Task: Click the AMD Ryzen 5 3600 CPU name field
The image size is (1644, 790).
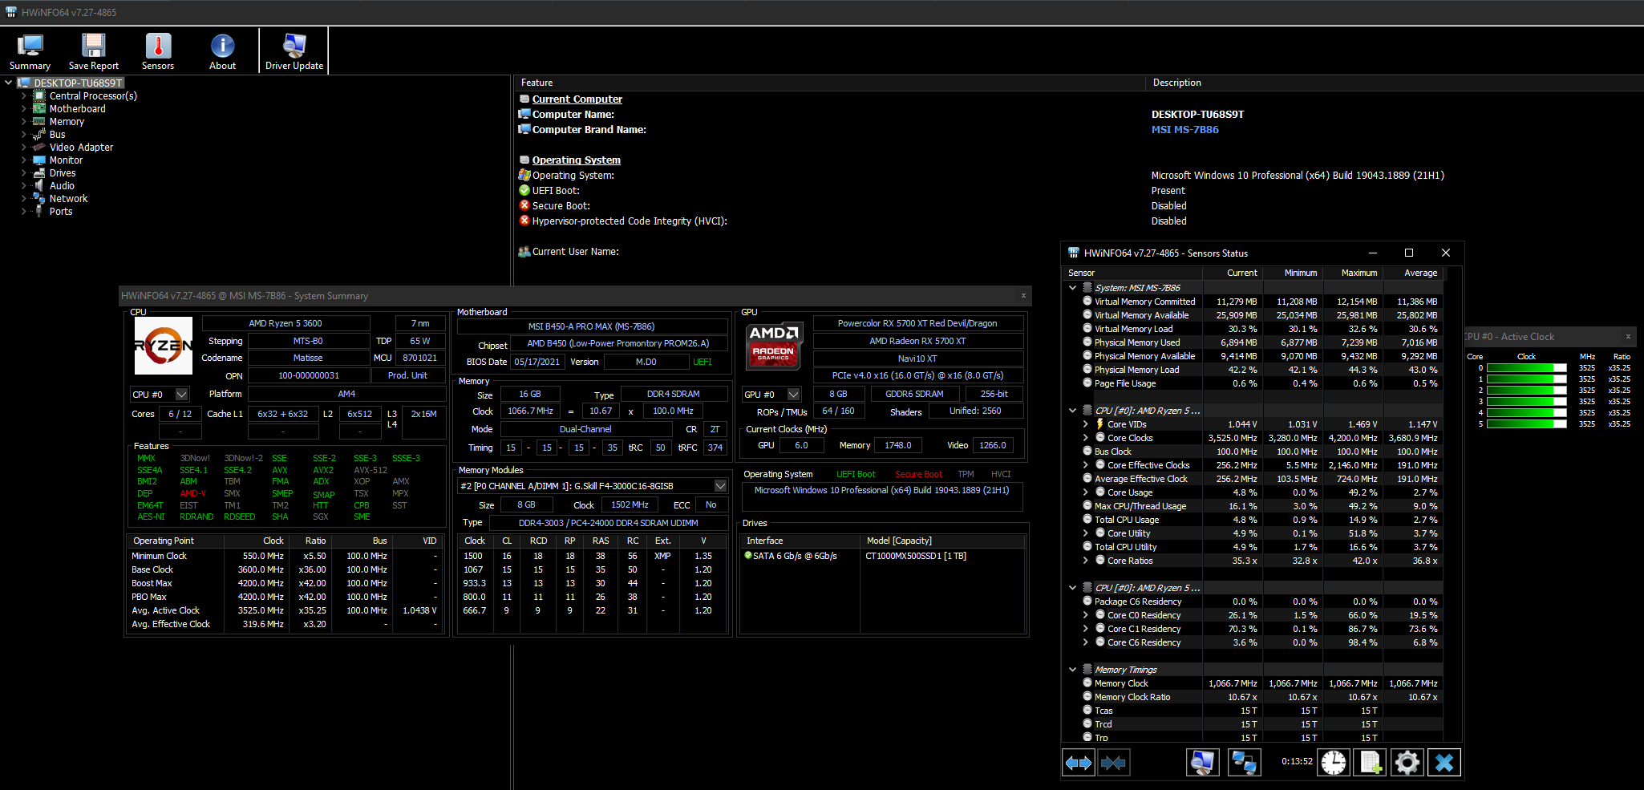Action: pyautogui.click(x=285, y=324)
